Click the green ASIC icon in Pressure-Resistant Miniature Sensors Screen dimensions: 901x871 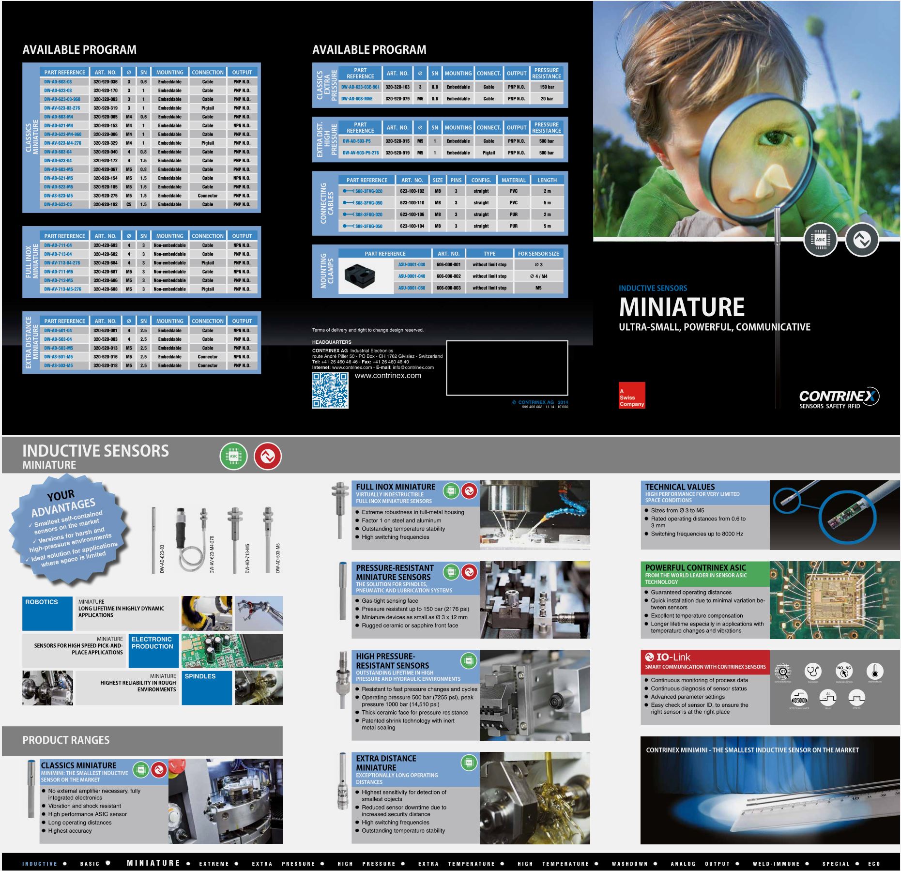click(451, 572)
